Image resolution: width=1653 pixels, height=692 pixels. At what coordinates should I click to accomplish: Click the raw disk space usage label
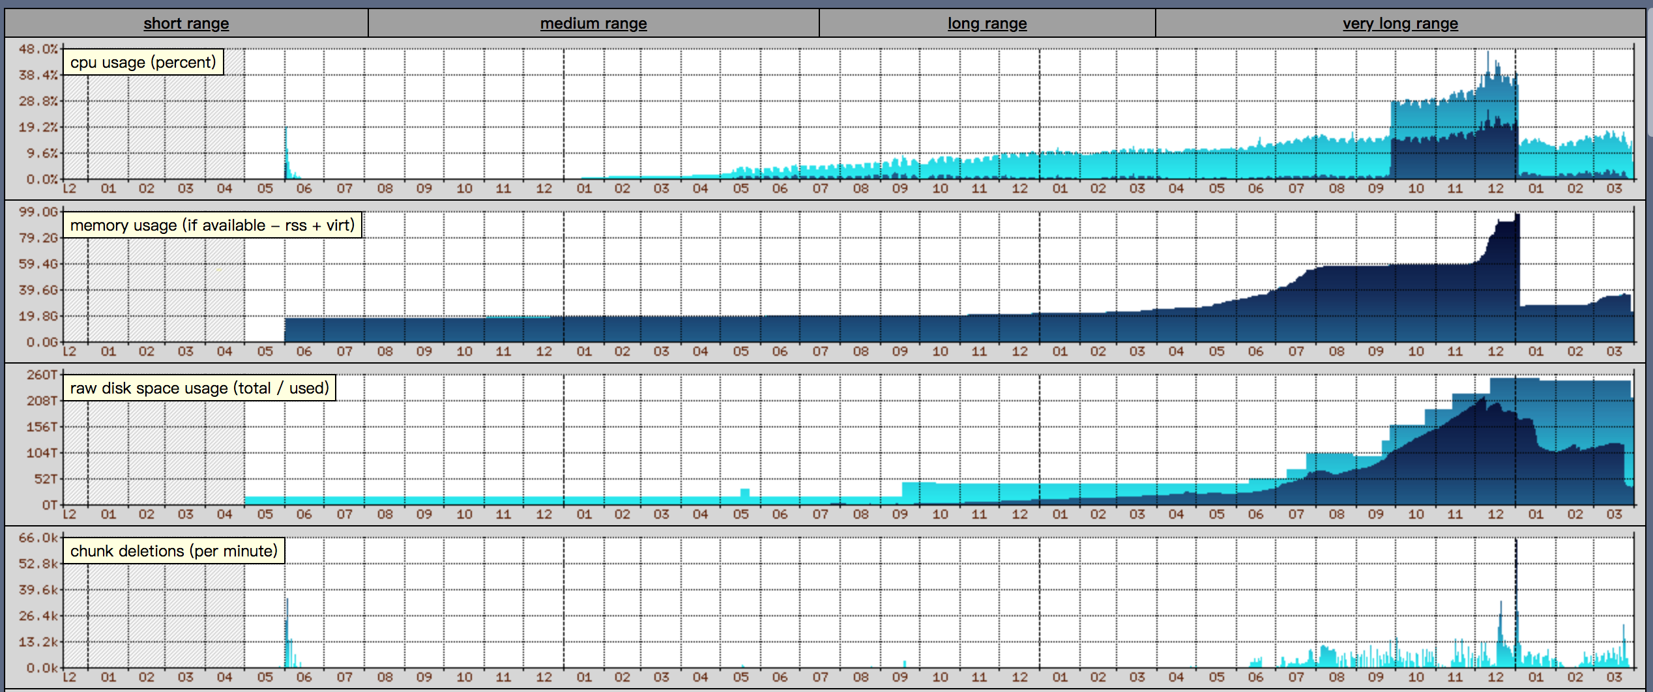199,388
